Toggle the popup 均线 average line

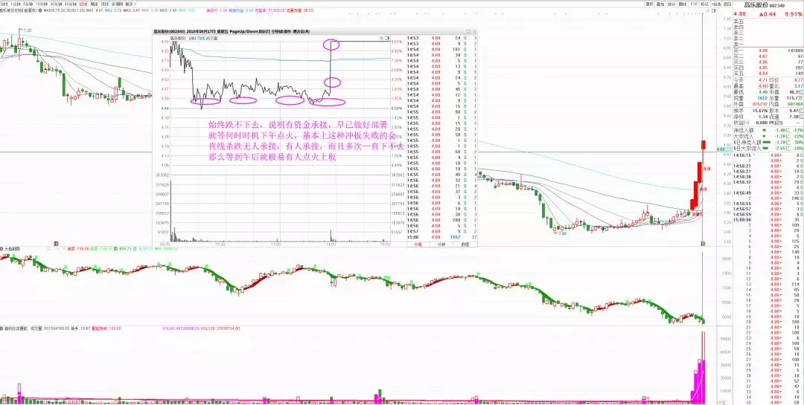point(201,38)
